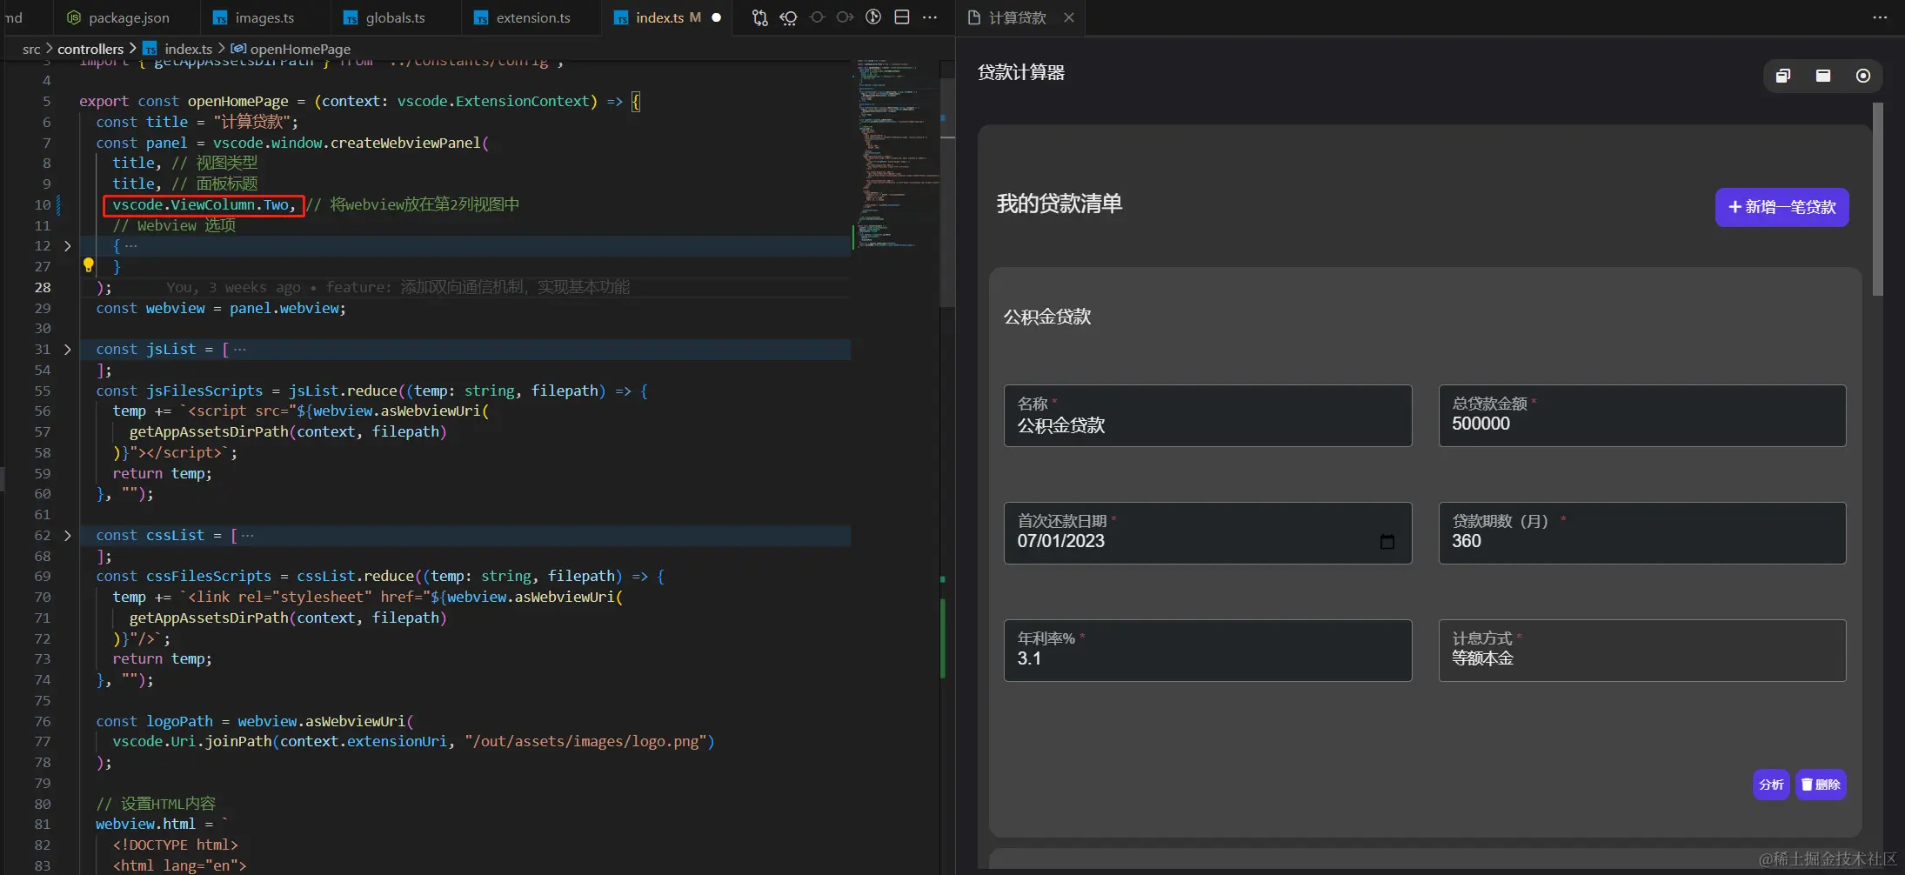
Task: Click the unsaved dot on the index.ts tab
Action: click(x=716, y=17)
